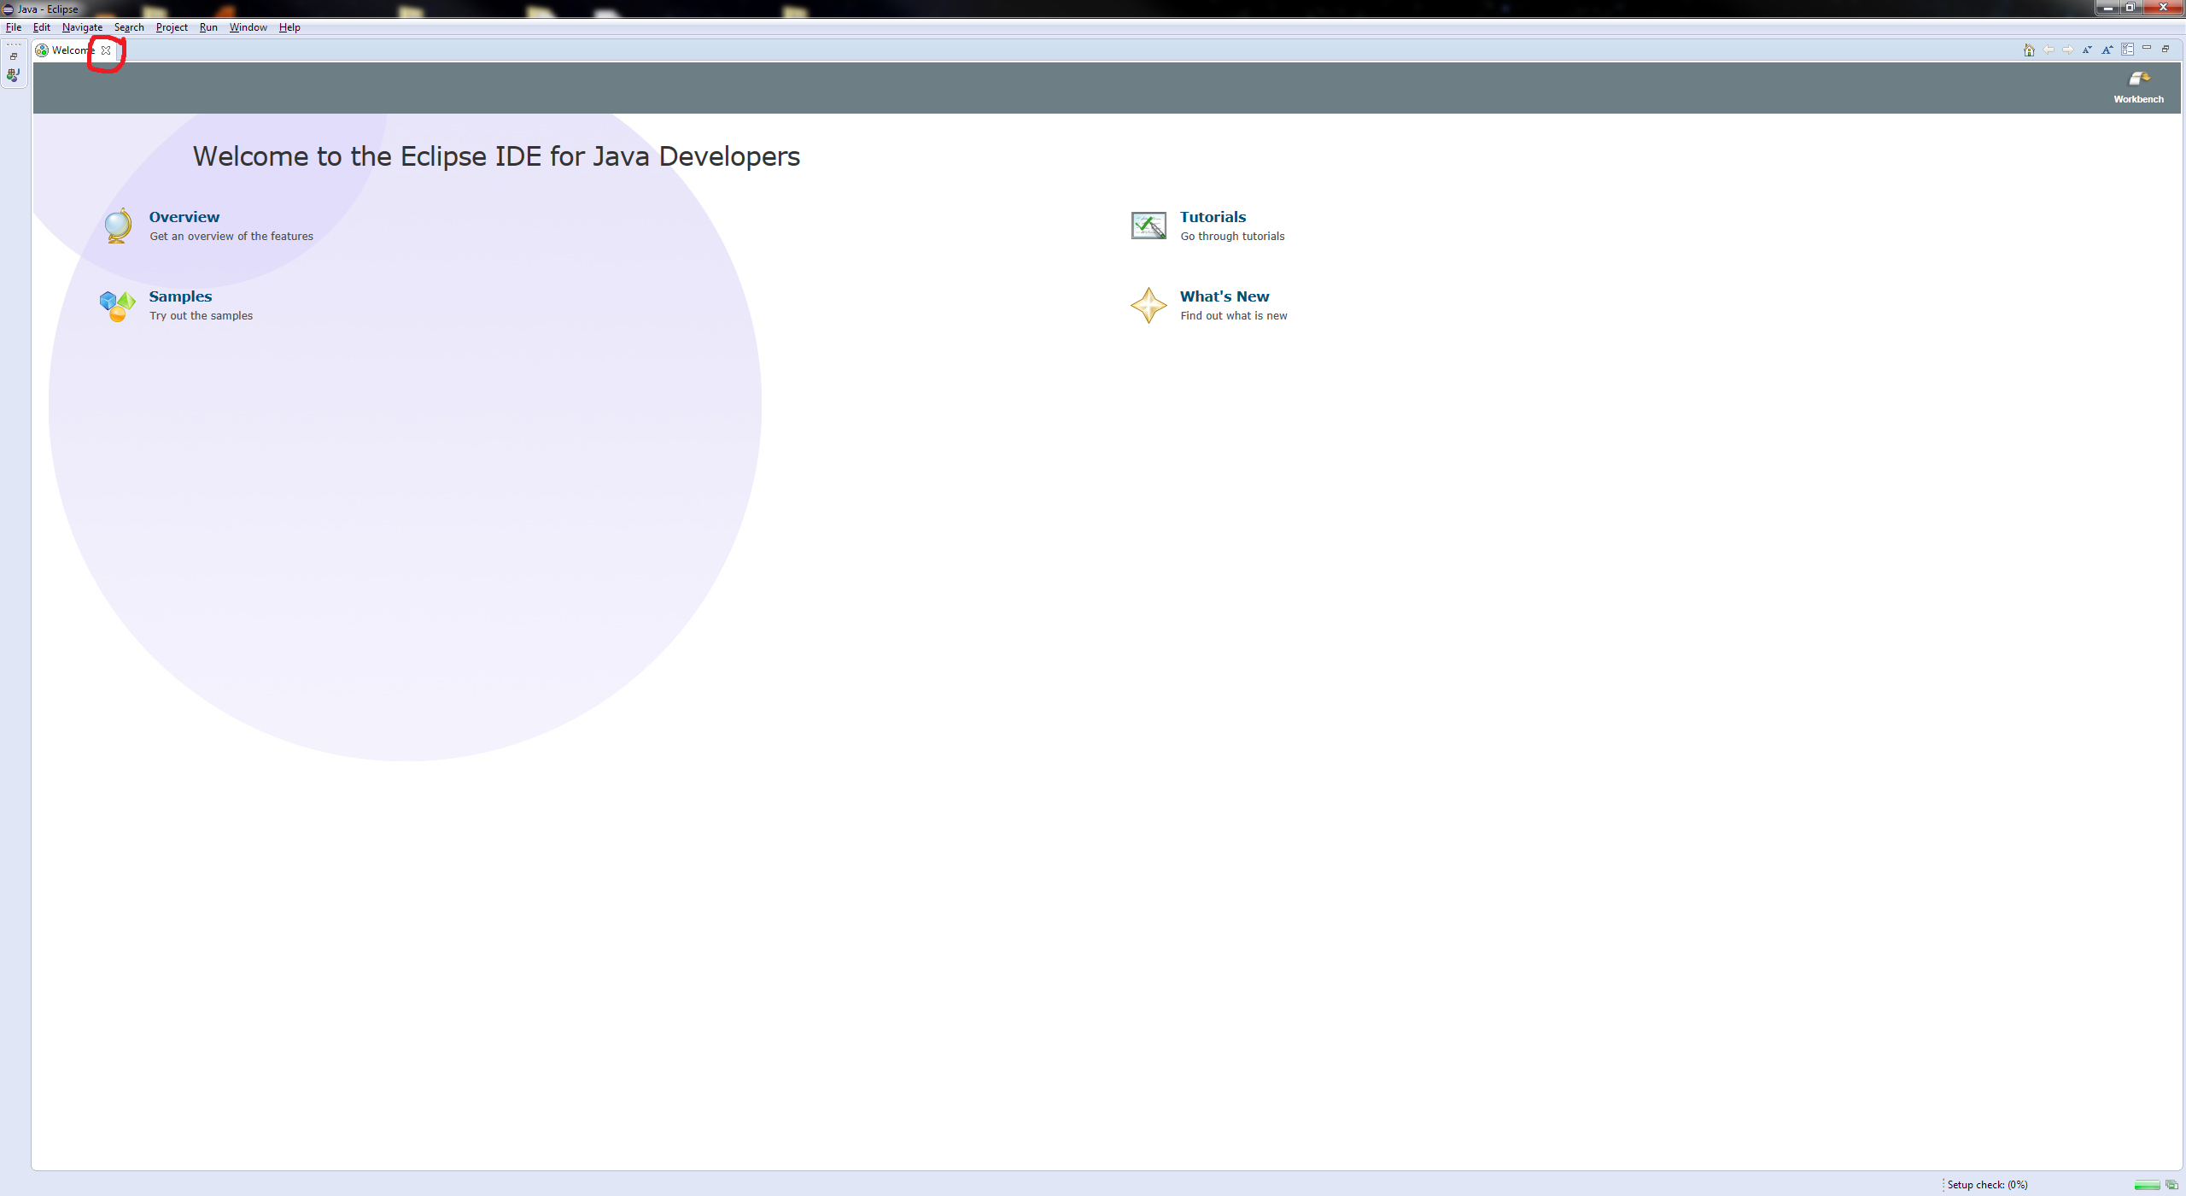Viewport: 2186px width, 1196px height.
Task: Maximize the Welcome view panel
Action: 2166,49
